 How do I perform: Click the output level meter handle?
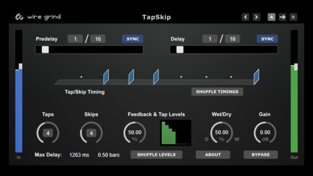pyautogui.click(x=296, y=67)
